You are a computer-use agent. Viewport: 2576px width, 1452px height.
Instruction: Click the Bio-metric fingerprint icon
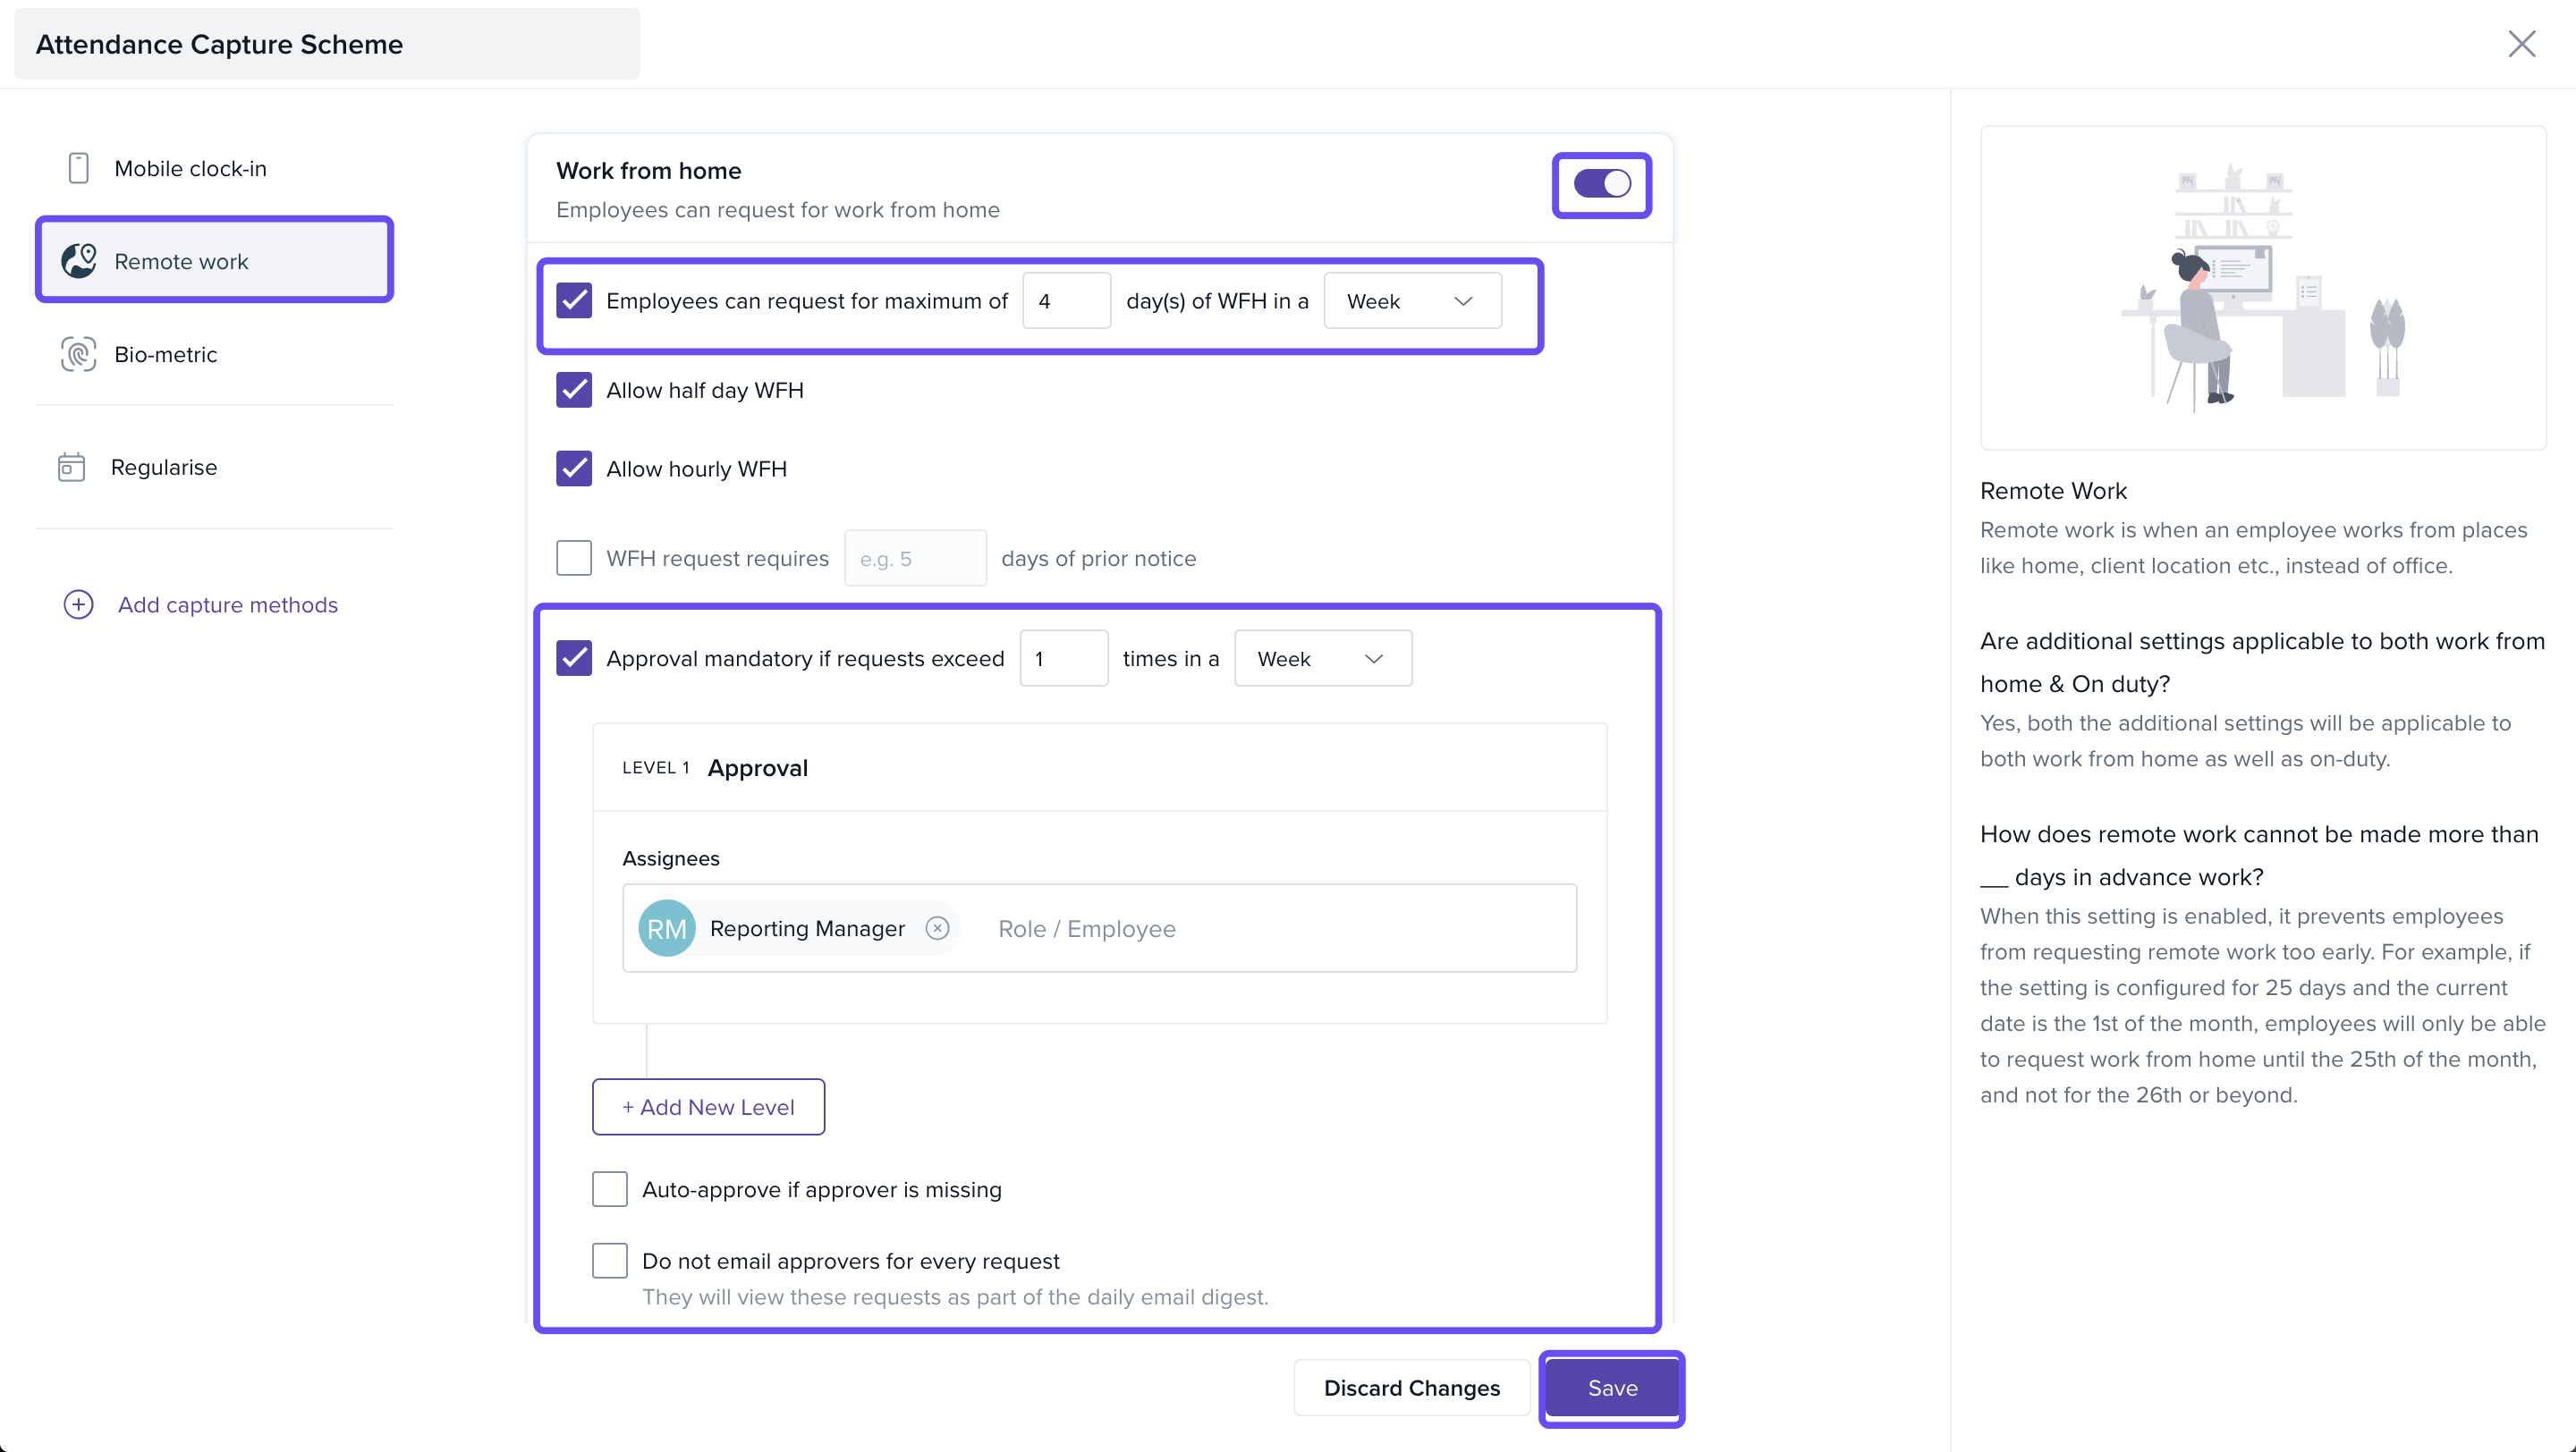(x=78, y=355)
